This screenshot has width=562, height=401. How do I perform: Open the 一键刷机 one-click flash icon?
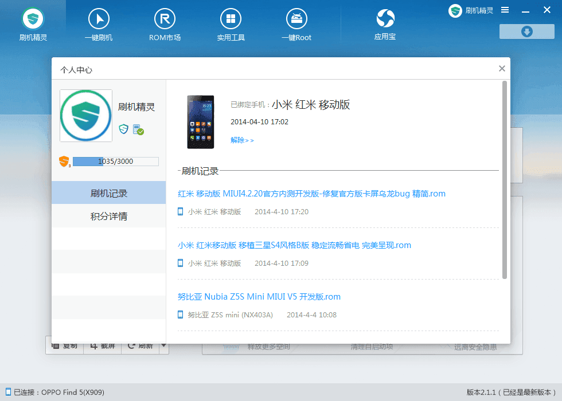(x=99, y=19)
